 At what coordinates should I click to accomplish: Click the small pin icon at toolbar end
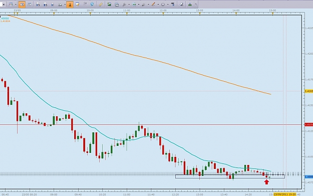[196, 4]
